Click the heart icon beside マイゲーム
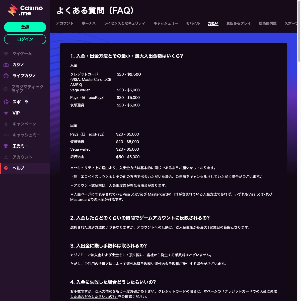The height and width of the screenshot is (301, 301). tap(6, 54)
